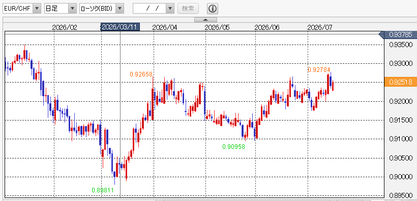Click the 0.91500 price axis label
The height and width of the screenshot is (201, 417).
click(401, 120)
